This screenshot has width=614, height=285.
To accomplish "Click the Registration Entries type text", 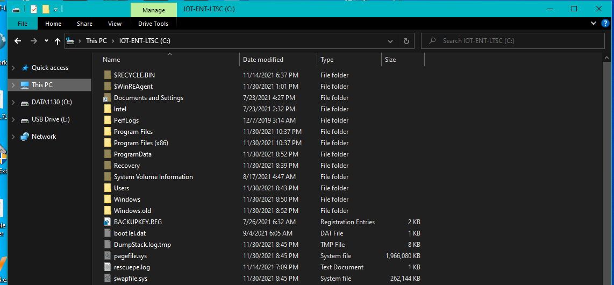I will pyautogui.click(x=347, y=222).
